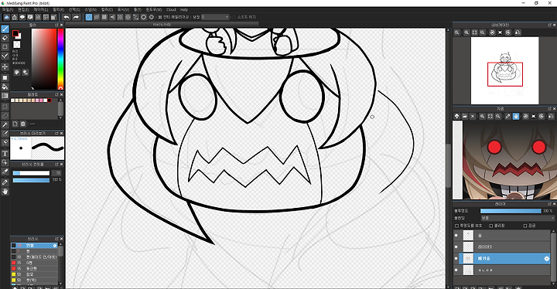This screenshot has width=557, height=289.
Task: Adjust the brush size slider
Action: click(x=31, y=173)
